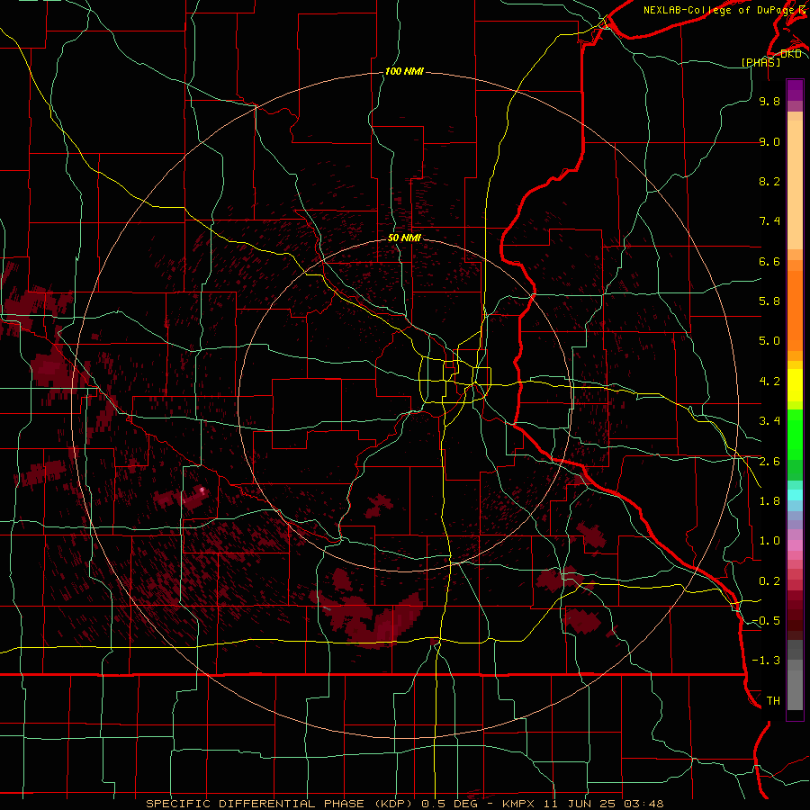Click the 100 NMI range ring label
The width and height of the screenshot is (810, 810).
(x=404, y=71)
